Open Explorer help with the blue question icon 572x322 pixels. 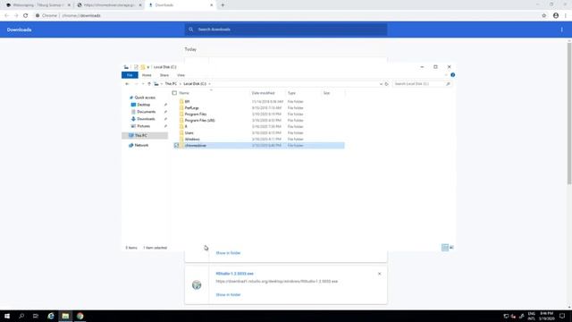(453, 75)
